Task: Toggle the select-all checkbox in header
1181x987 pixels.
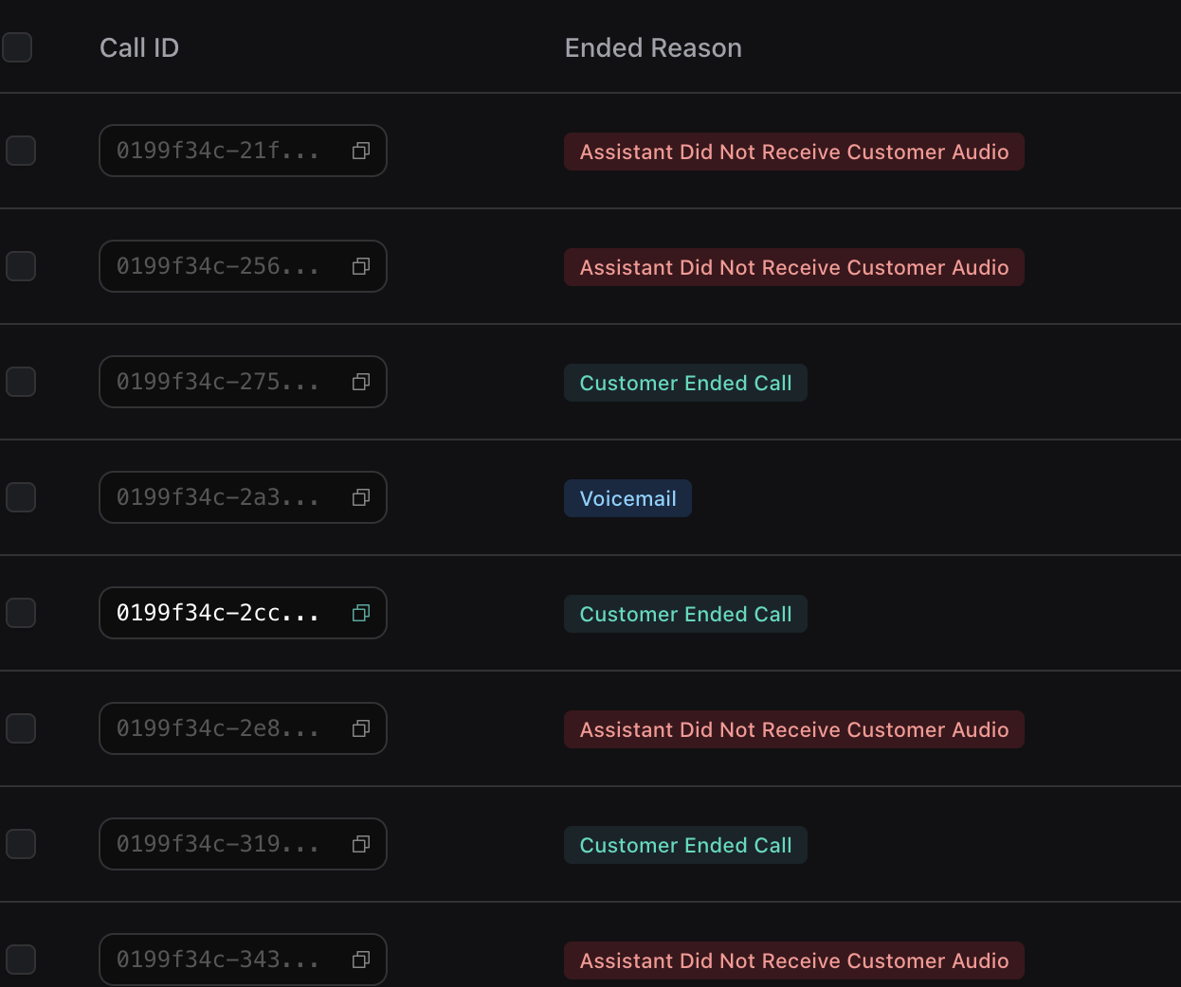Action: (17, 47)
